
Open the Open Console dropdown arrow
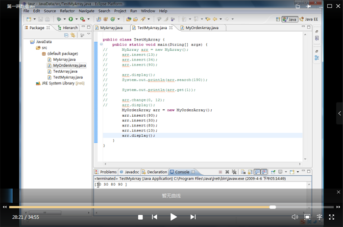click(x=298, y=172)
